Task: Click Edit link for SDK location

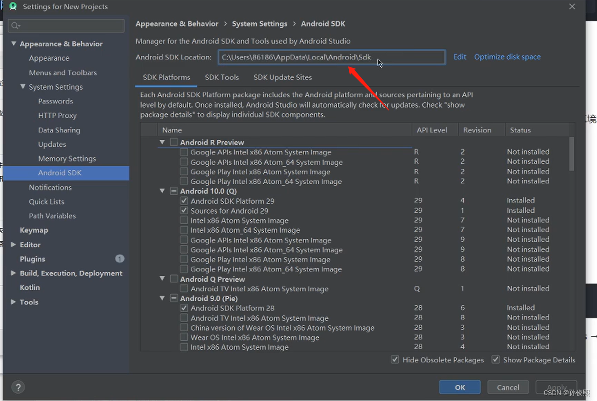Action: coord(460,57)
